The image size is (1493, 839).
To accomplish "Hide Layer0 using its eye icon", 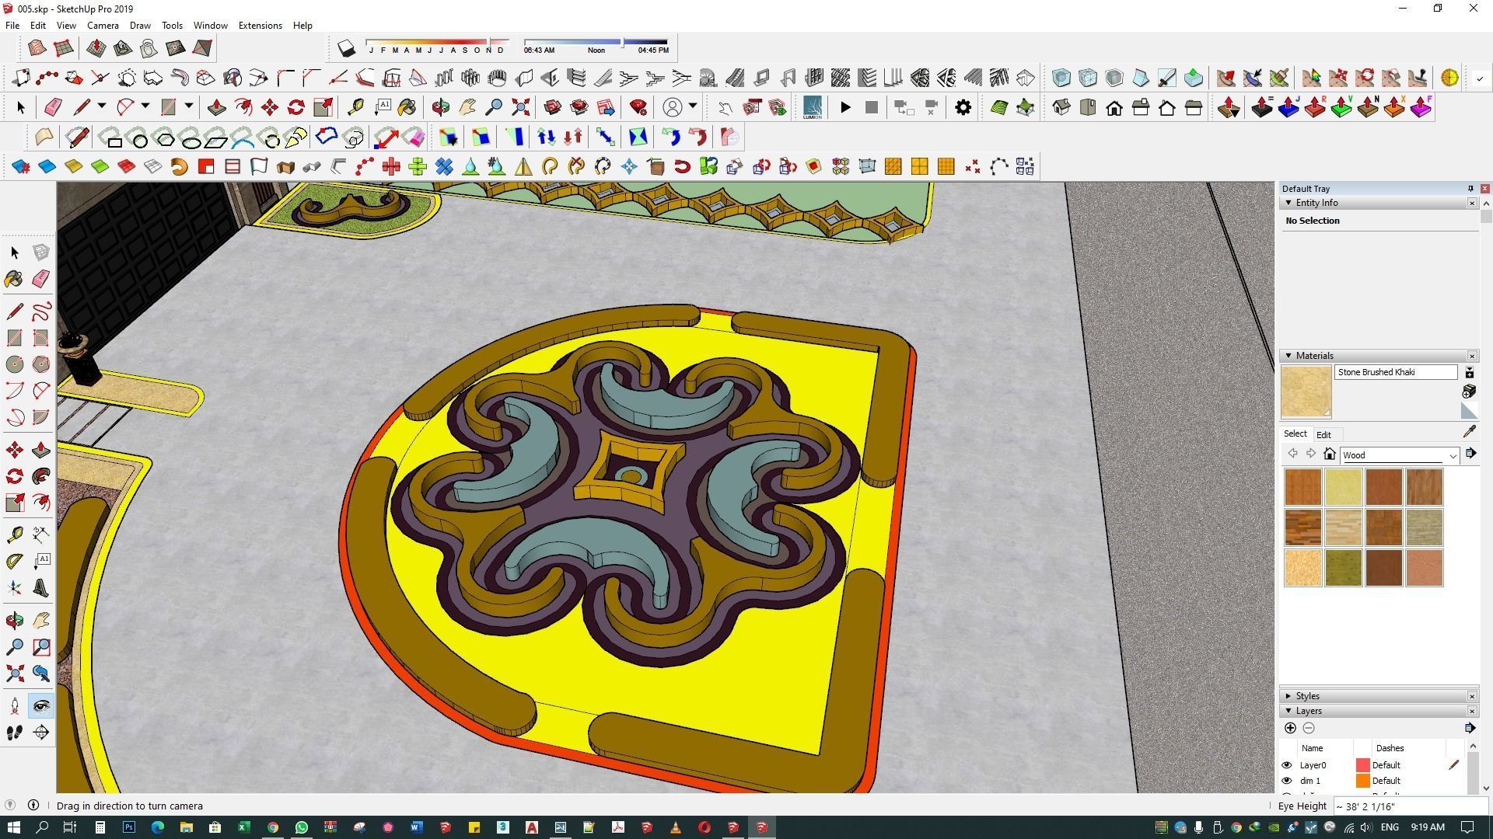I will (1286, 765).
